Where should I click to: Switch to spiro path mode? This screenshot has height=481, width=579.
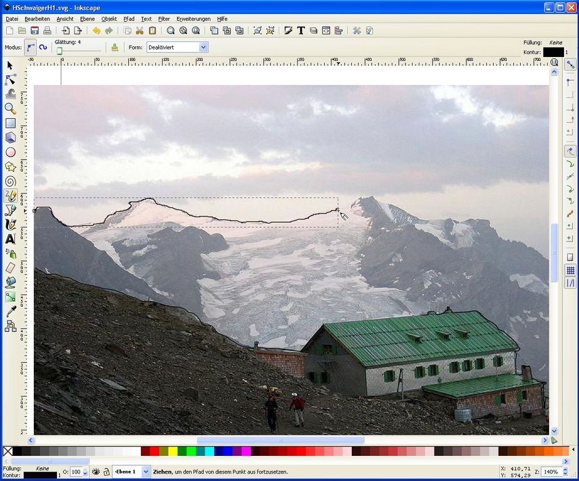(43, 47)
